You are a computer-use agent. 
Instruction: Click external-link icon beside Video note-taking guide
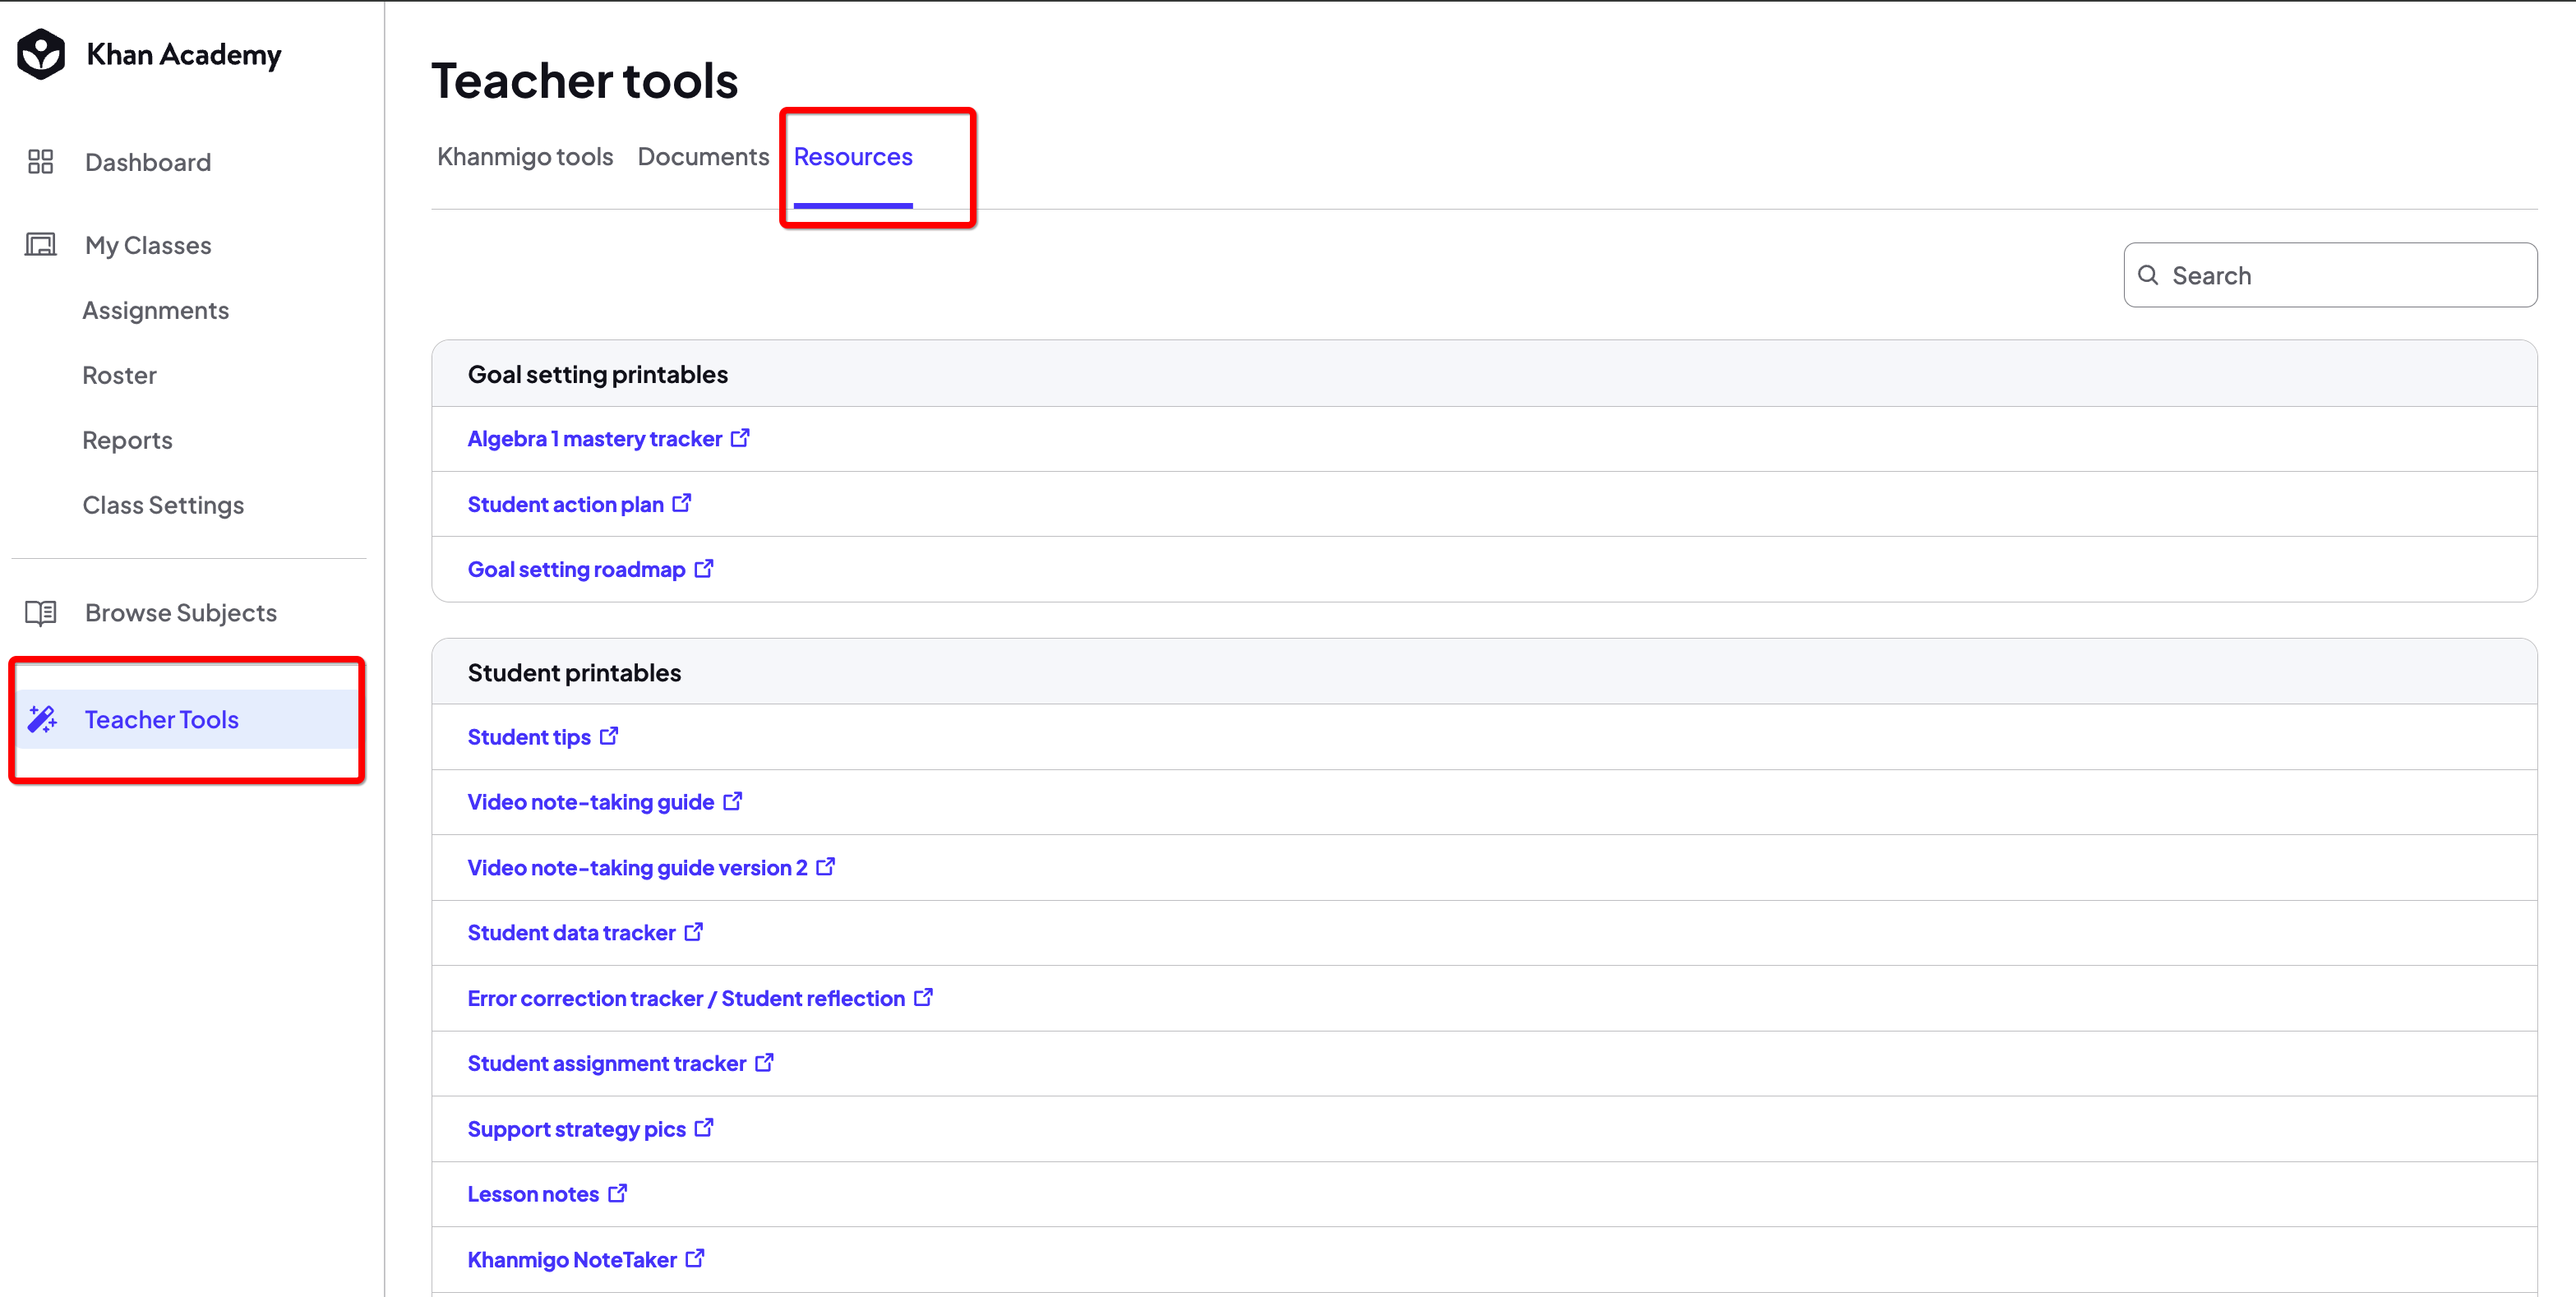[x=733, y=801]
